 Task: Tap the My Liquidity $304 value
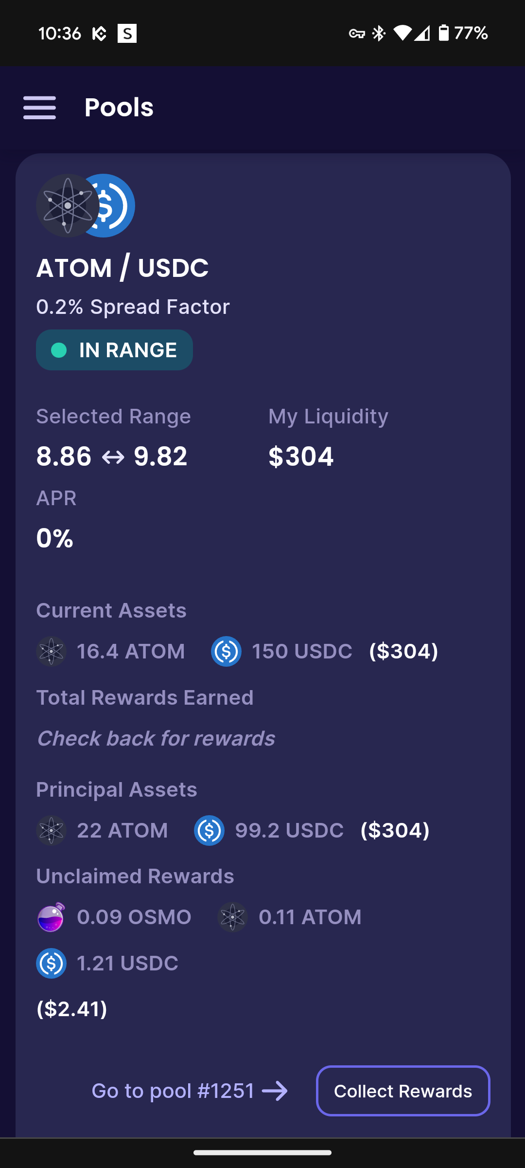(301, 456)
